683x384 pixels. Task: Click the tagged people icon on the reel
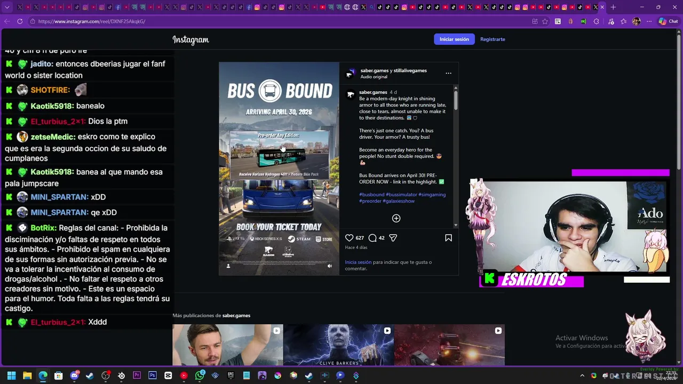(228, 266)
